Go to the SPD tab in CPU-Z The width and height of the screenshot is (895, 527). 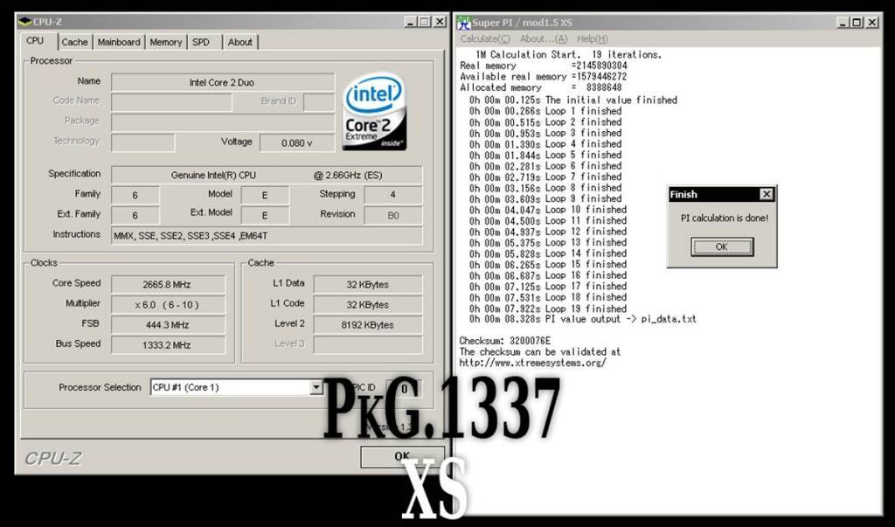pyautogui.click(x=201, y=42)
